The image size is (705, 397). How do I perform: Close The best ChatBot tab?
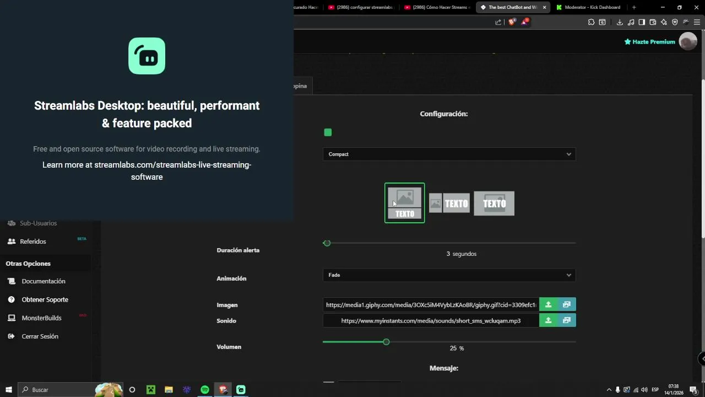click(544, 7)
